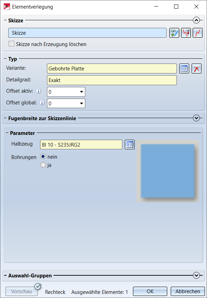Expand the Auswahl-Gruppen section chevron
The width and height of the screenshot is (207, 298).
click(x=196, y=275)
